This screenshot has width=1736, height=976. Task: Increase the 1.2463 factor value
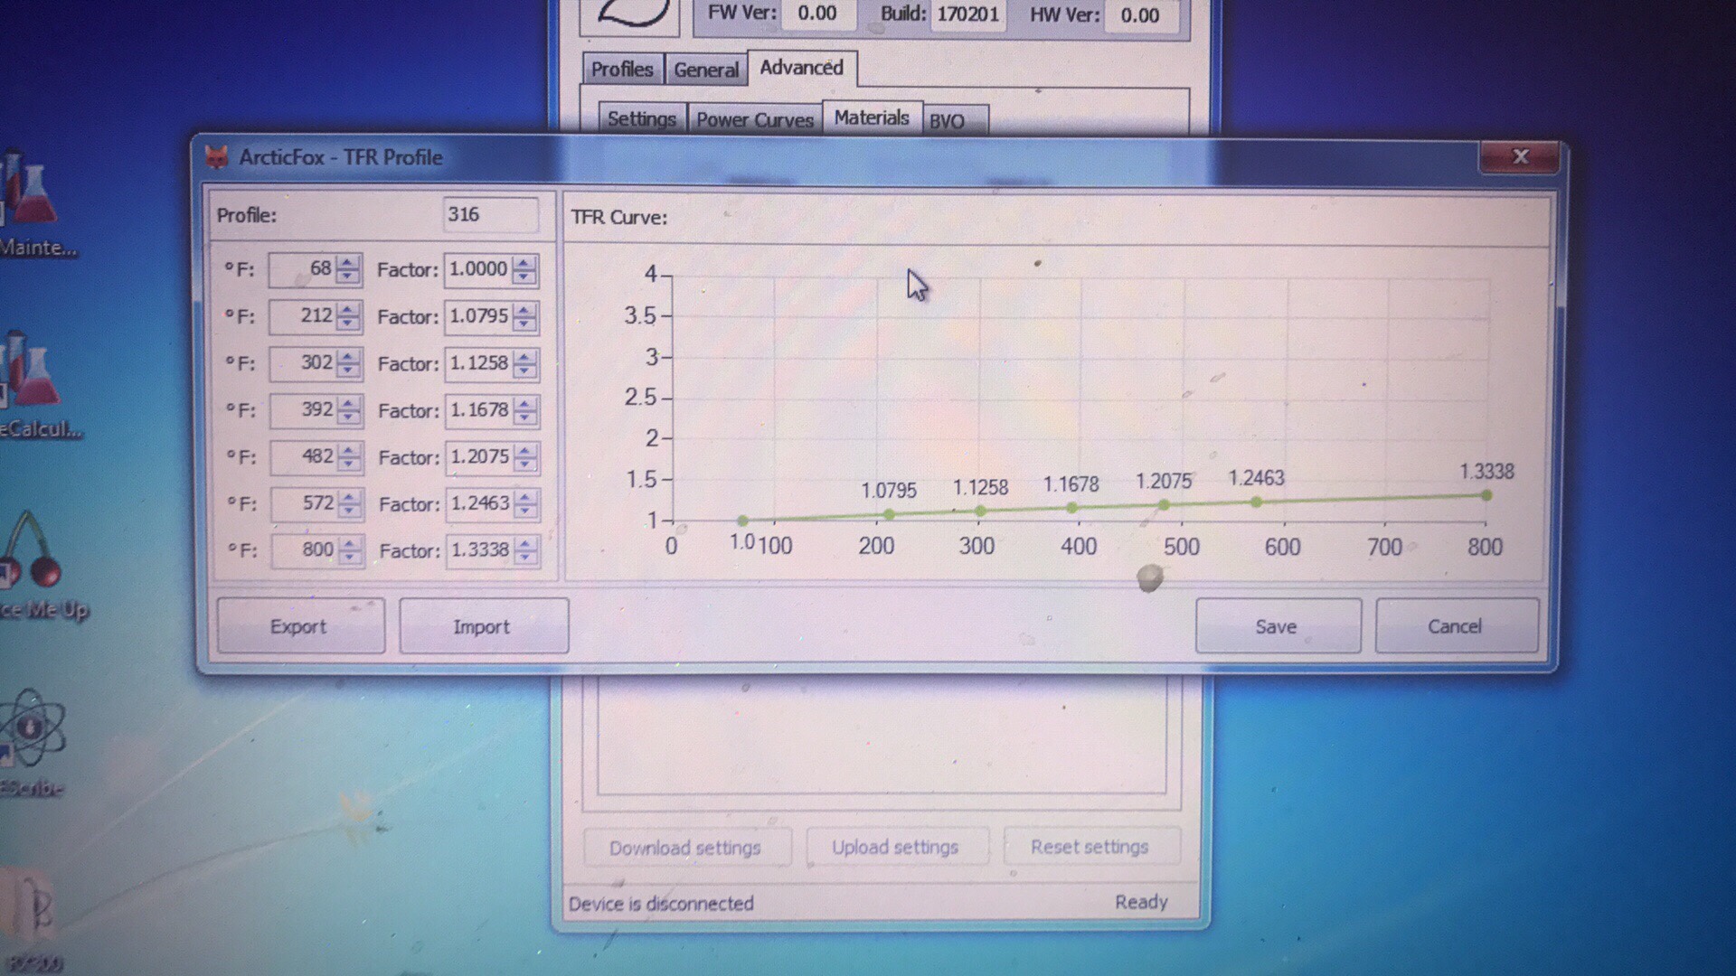tap(526, 498)
